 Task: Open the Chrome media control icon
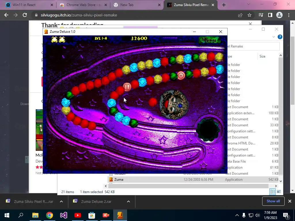(261, 15)
